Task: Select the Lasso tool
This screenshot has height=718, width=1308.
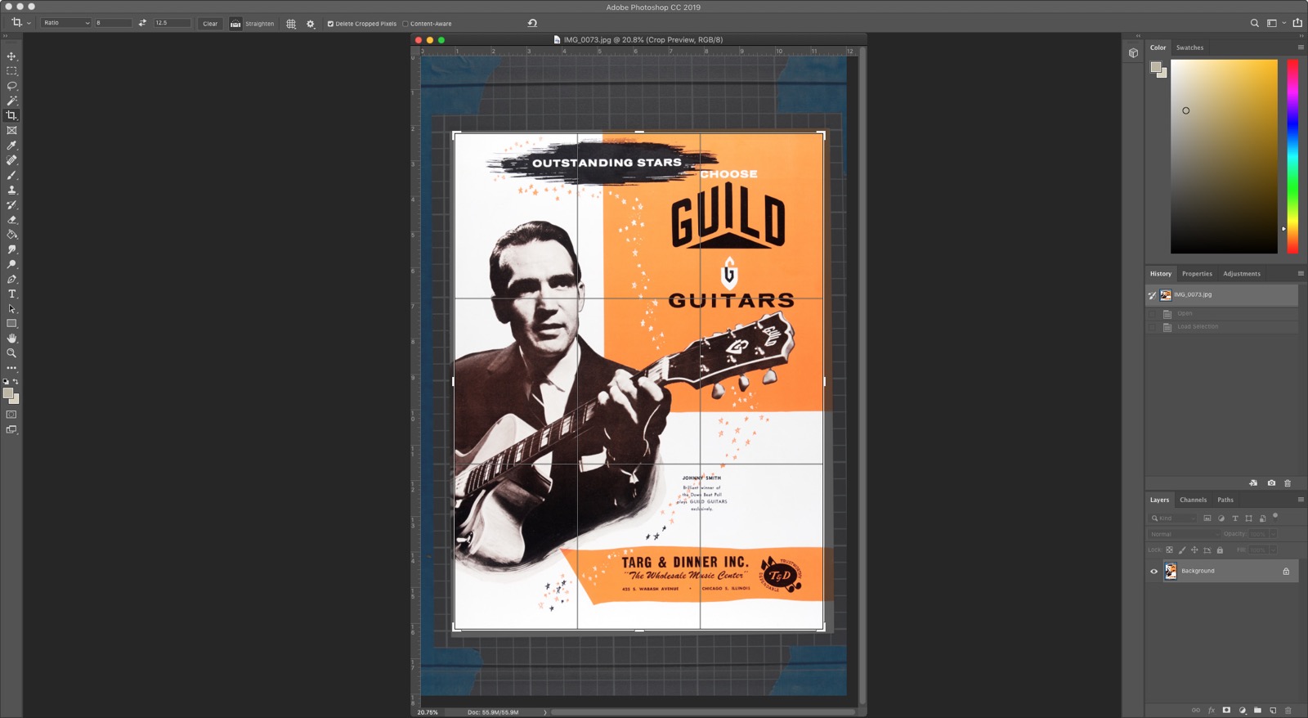Action: click(x=11, y=86)
